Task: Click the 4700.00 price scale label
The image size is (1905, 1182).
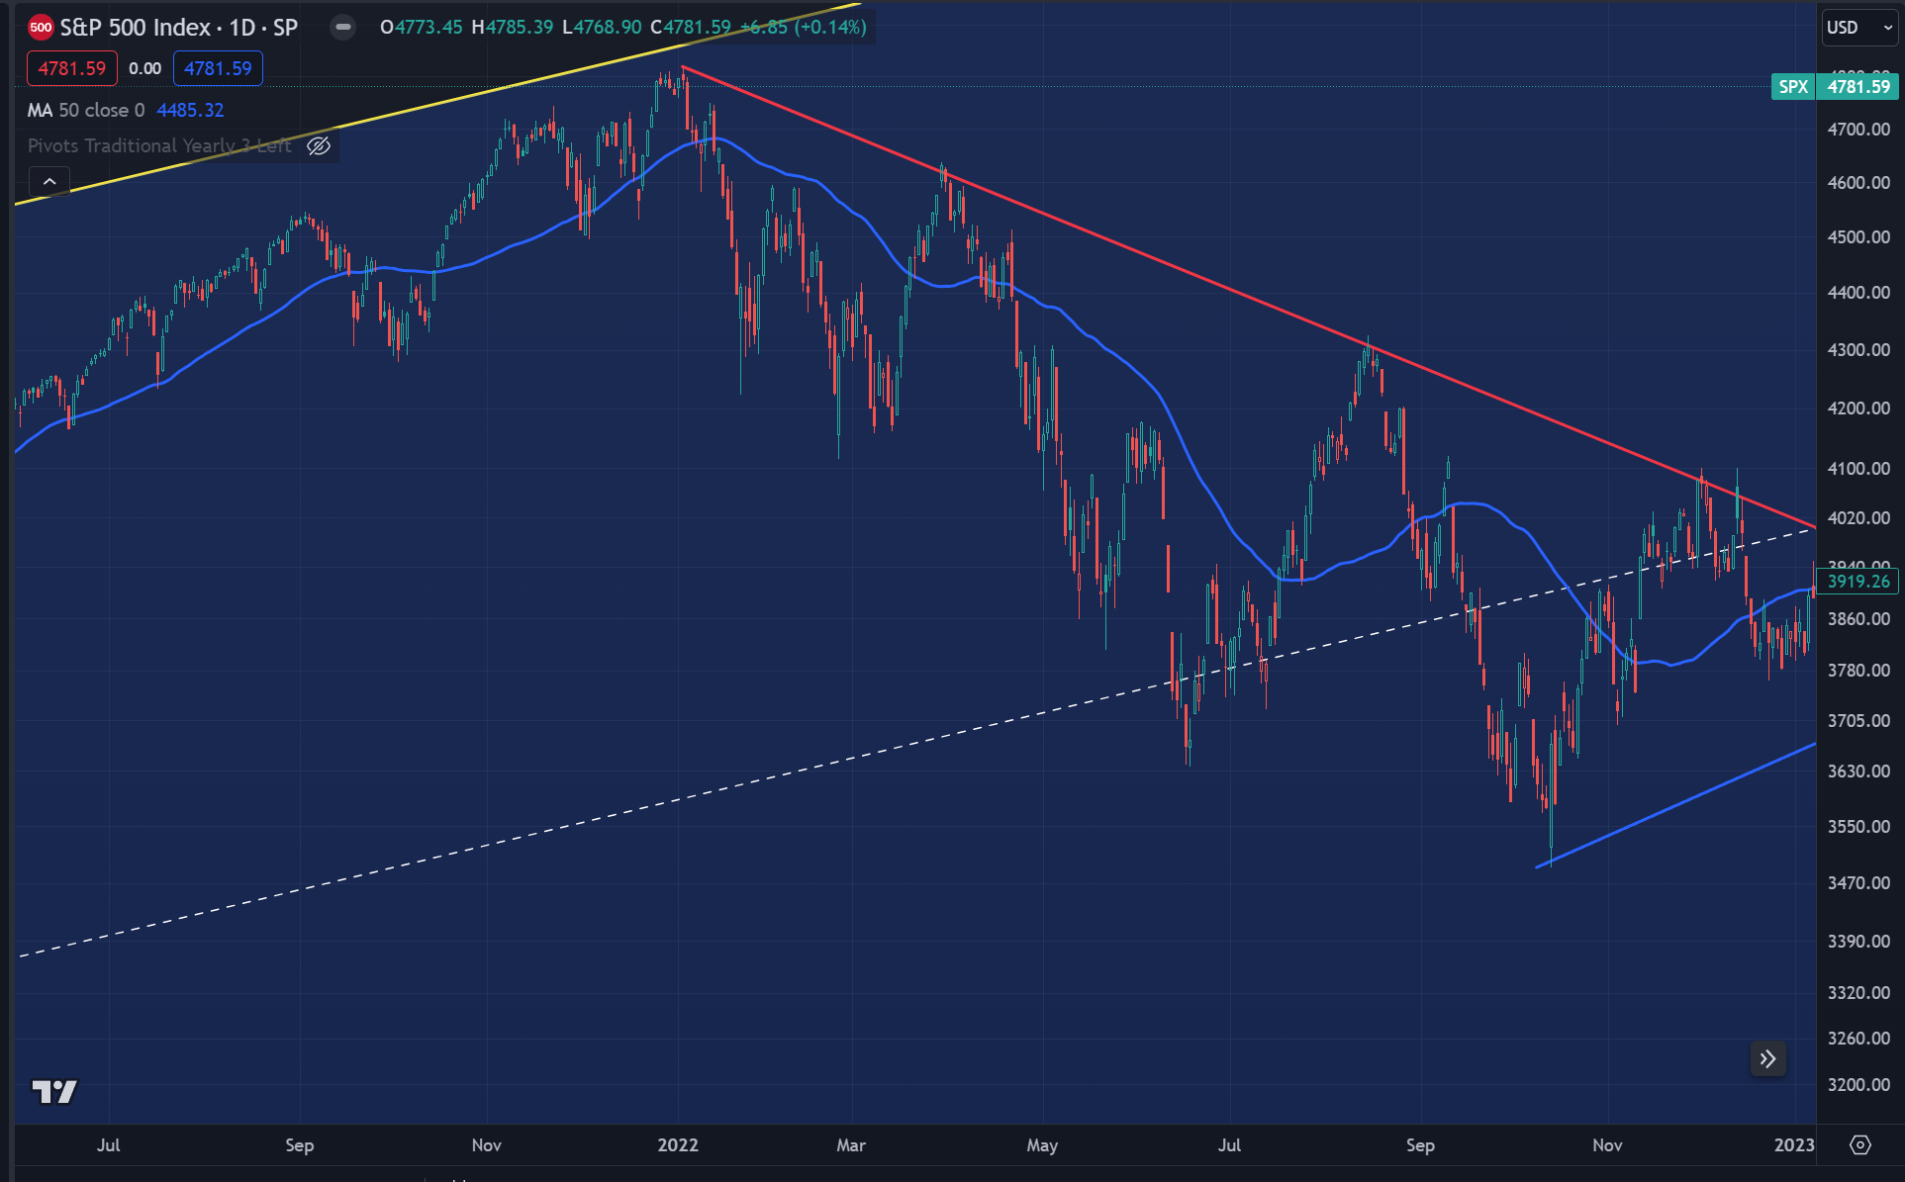Action: [x=1858, y=130]
